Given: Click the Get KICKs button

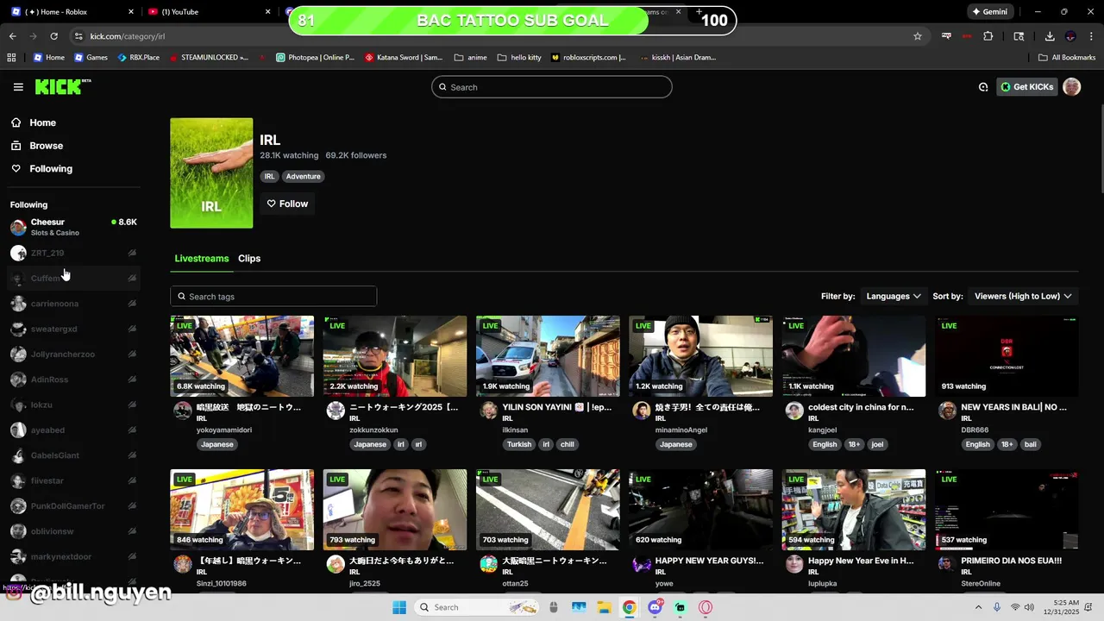Looking at the screenshot, I should click(x=1026, y=87).
